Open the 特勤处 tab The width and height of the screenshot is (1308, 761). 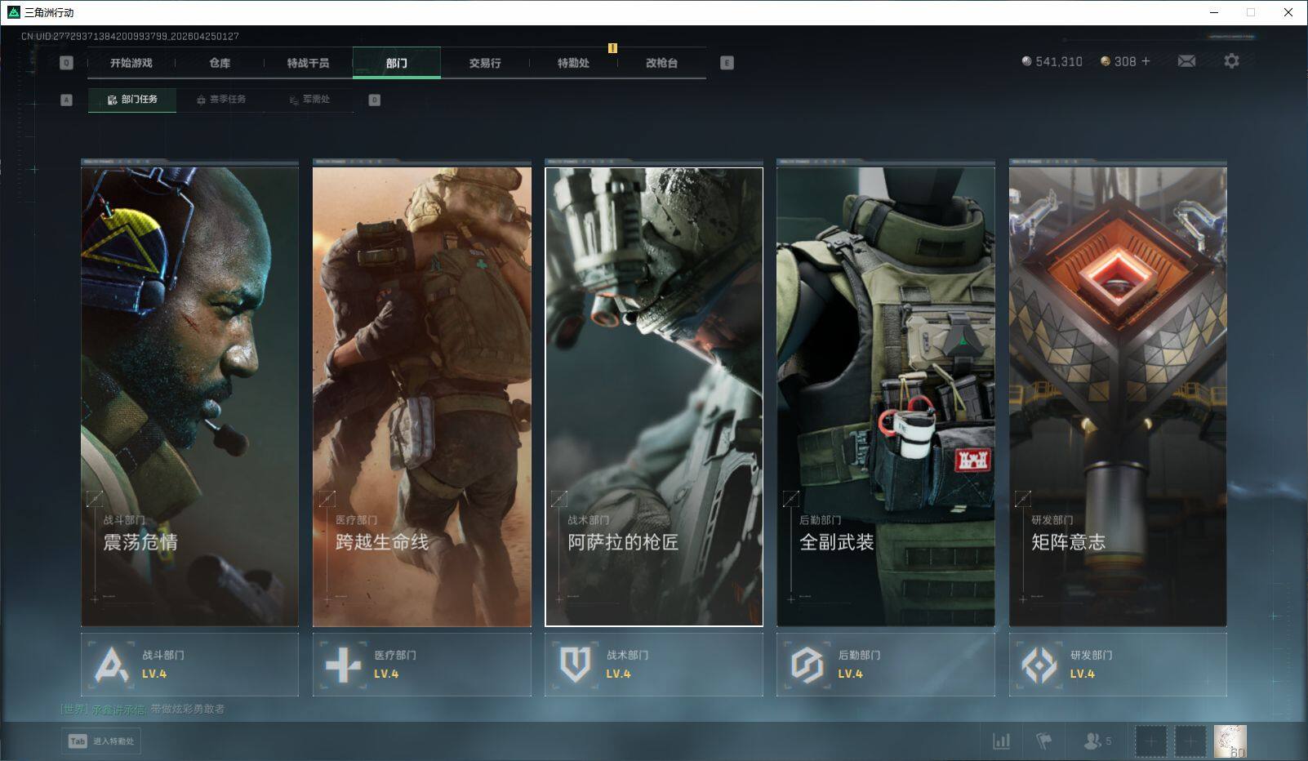(x=573, y=63)
